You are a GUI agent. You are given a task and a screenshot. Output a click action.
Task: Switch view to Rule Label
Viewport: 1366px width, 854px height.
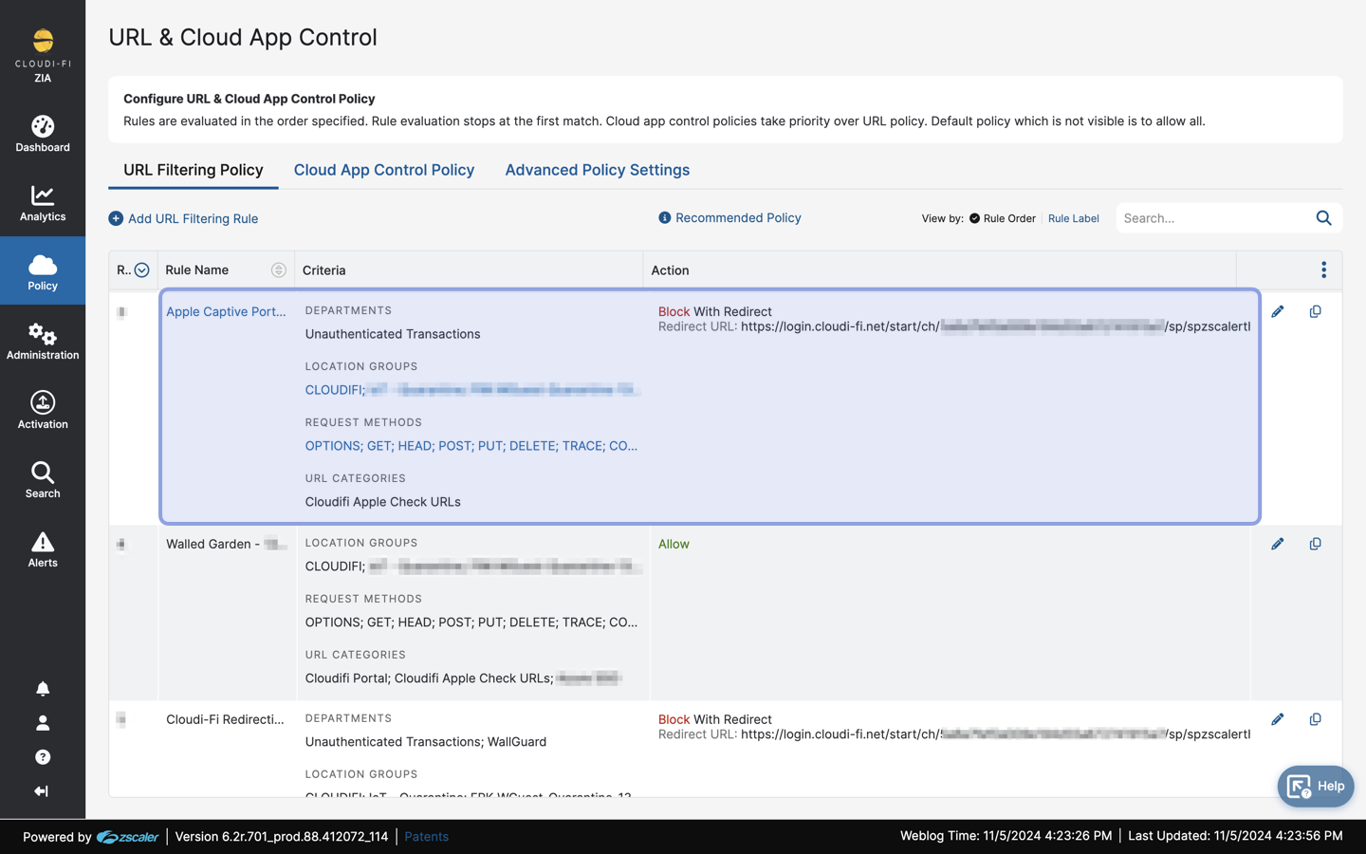coord(1073,218)
